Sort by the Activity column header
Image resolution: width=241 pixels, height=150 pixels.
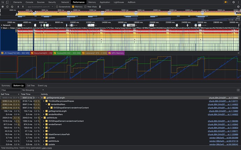[x=140, y=94]
